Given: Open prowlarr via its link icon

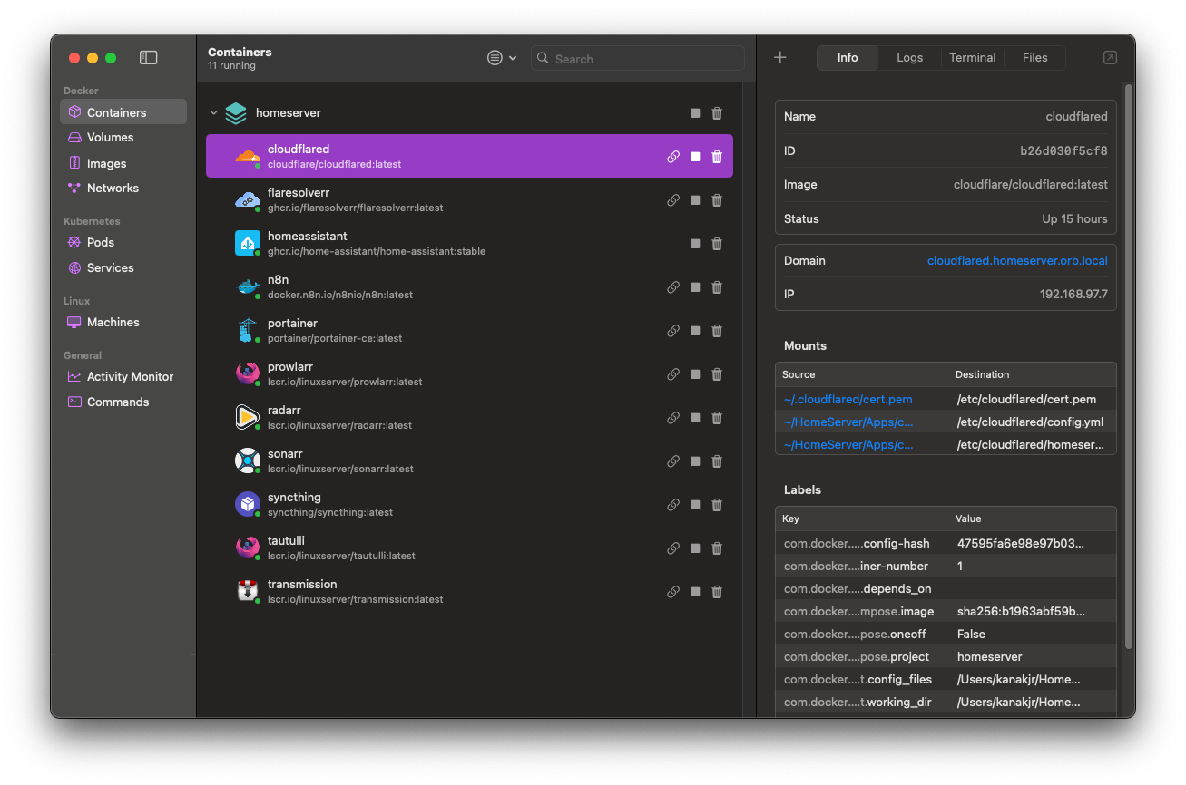Looking at the screenshot, I should pyautogui.click(x=672, y=373).
